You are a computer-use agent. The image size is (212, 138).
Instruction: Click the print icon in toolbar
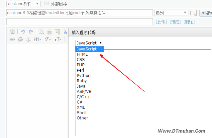(x=49, y=32)
